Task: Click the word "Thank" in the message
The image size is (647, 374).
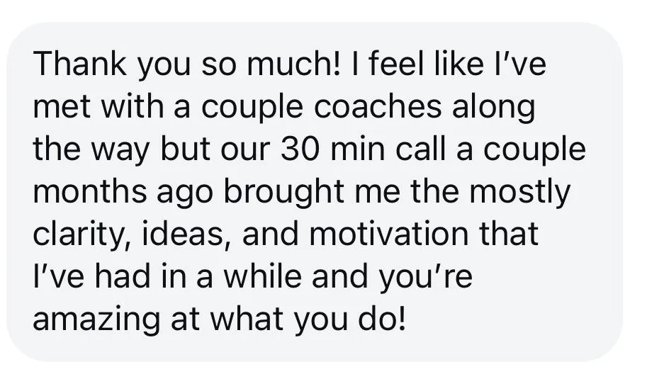Action: (x=80, y=64)
